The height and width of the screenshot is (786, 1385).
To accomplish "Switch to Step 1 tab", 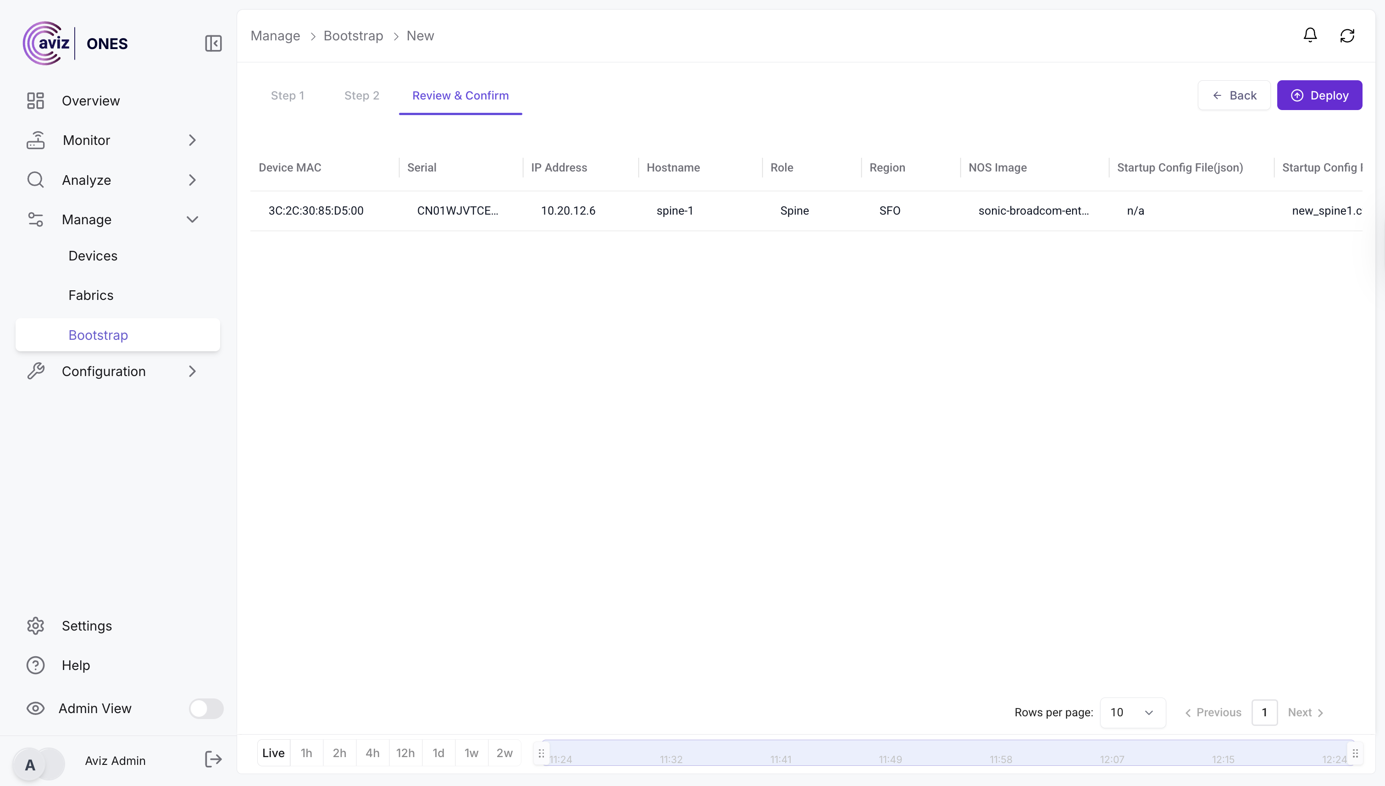I will [287, 95].
